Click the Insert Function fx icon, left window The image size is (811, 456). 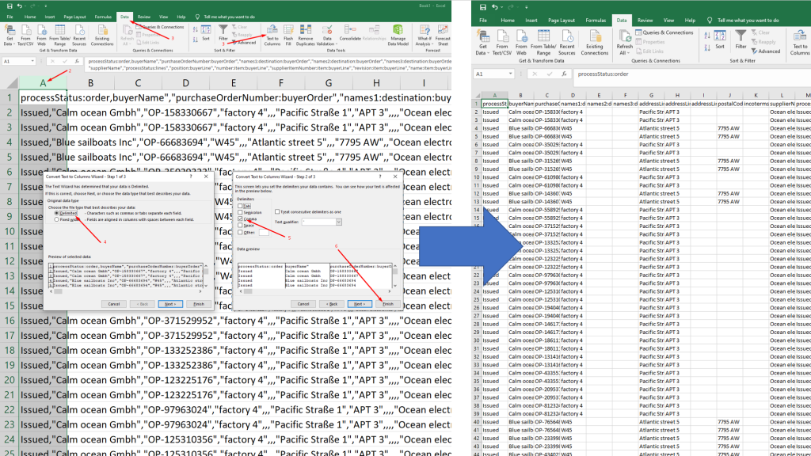coord(77,61)
